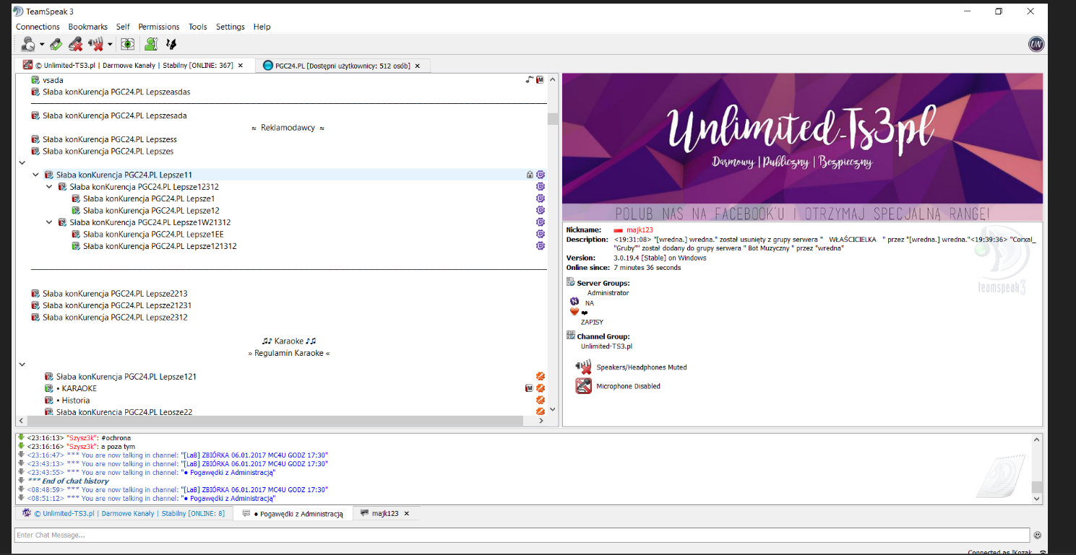Click the purple badge icon on the Lepsze11 row
This screenshot has height=555, width=1076.
click(x=540, y=175)
